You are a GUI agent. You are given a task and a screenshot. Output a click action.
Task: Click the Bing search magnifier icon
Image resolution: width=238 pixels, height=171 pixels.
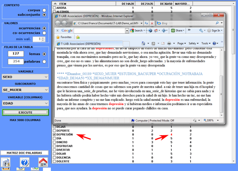[x=217, y=23]
